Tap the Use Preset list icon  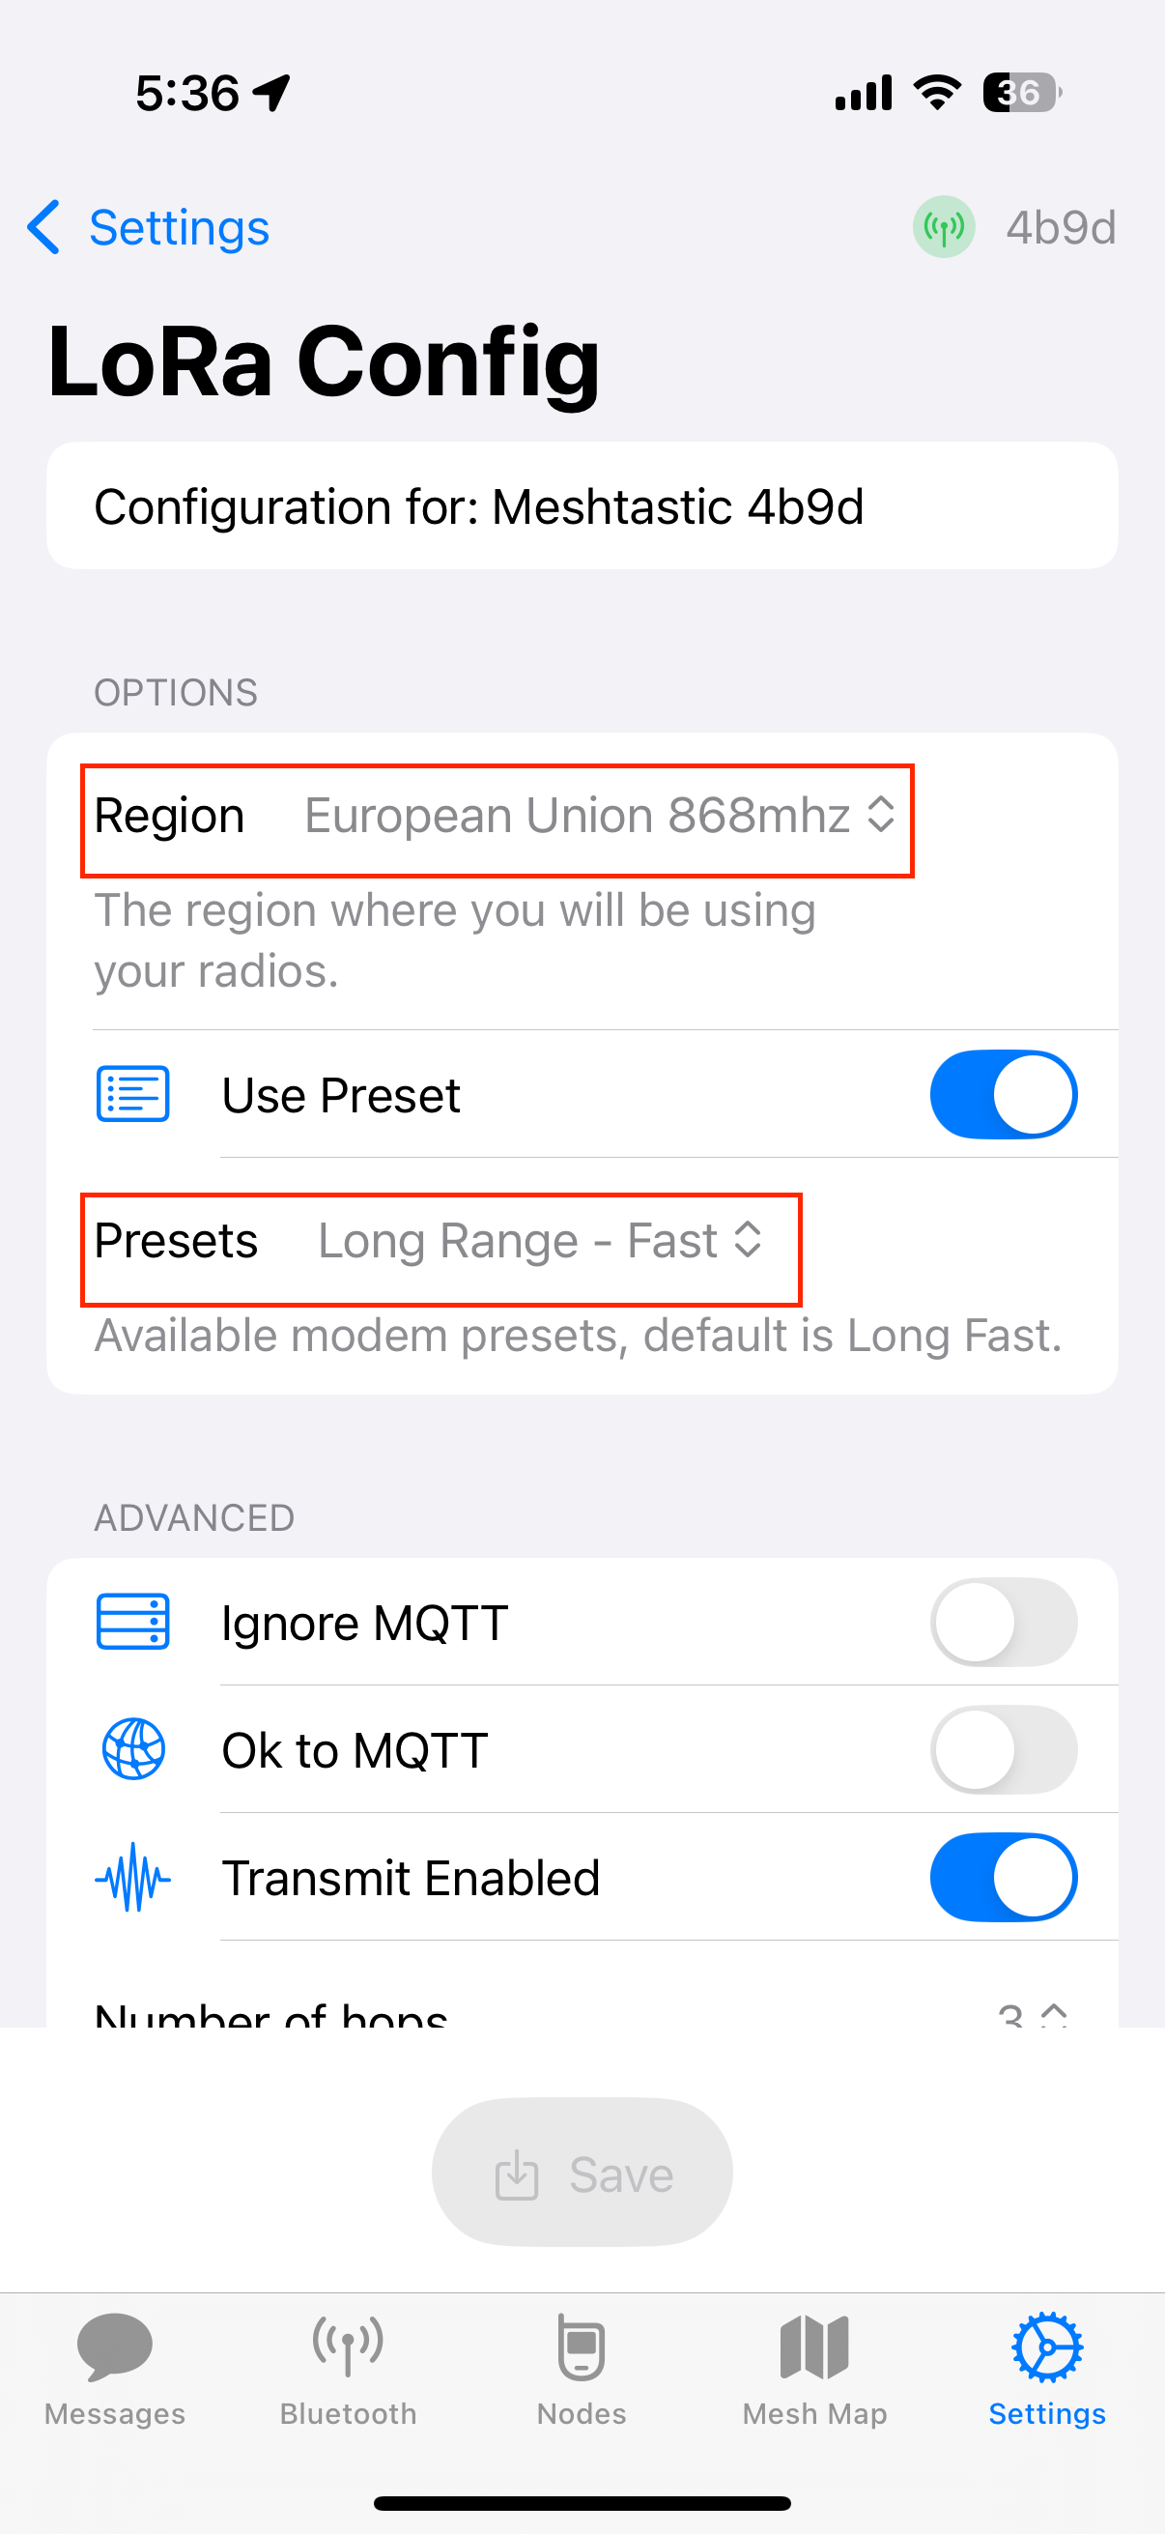132,1094
